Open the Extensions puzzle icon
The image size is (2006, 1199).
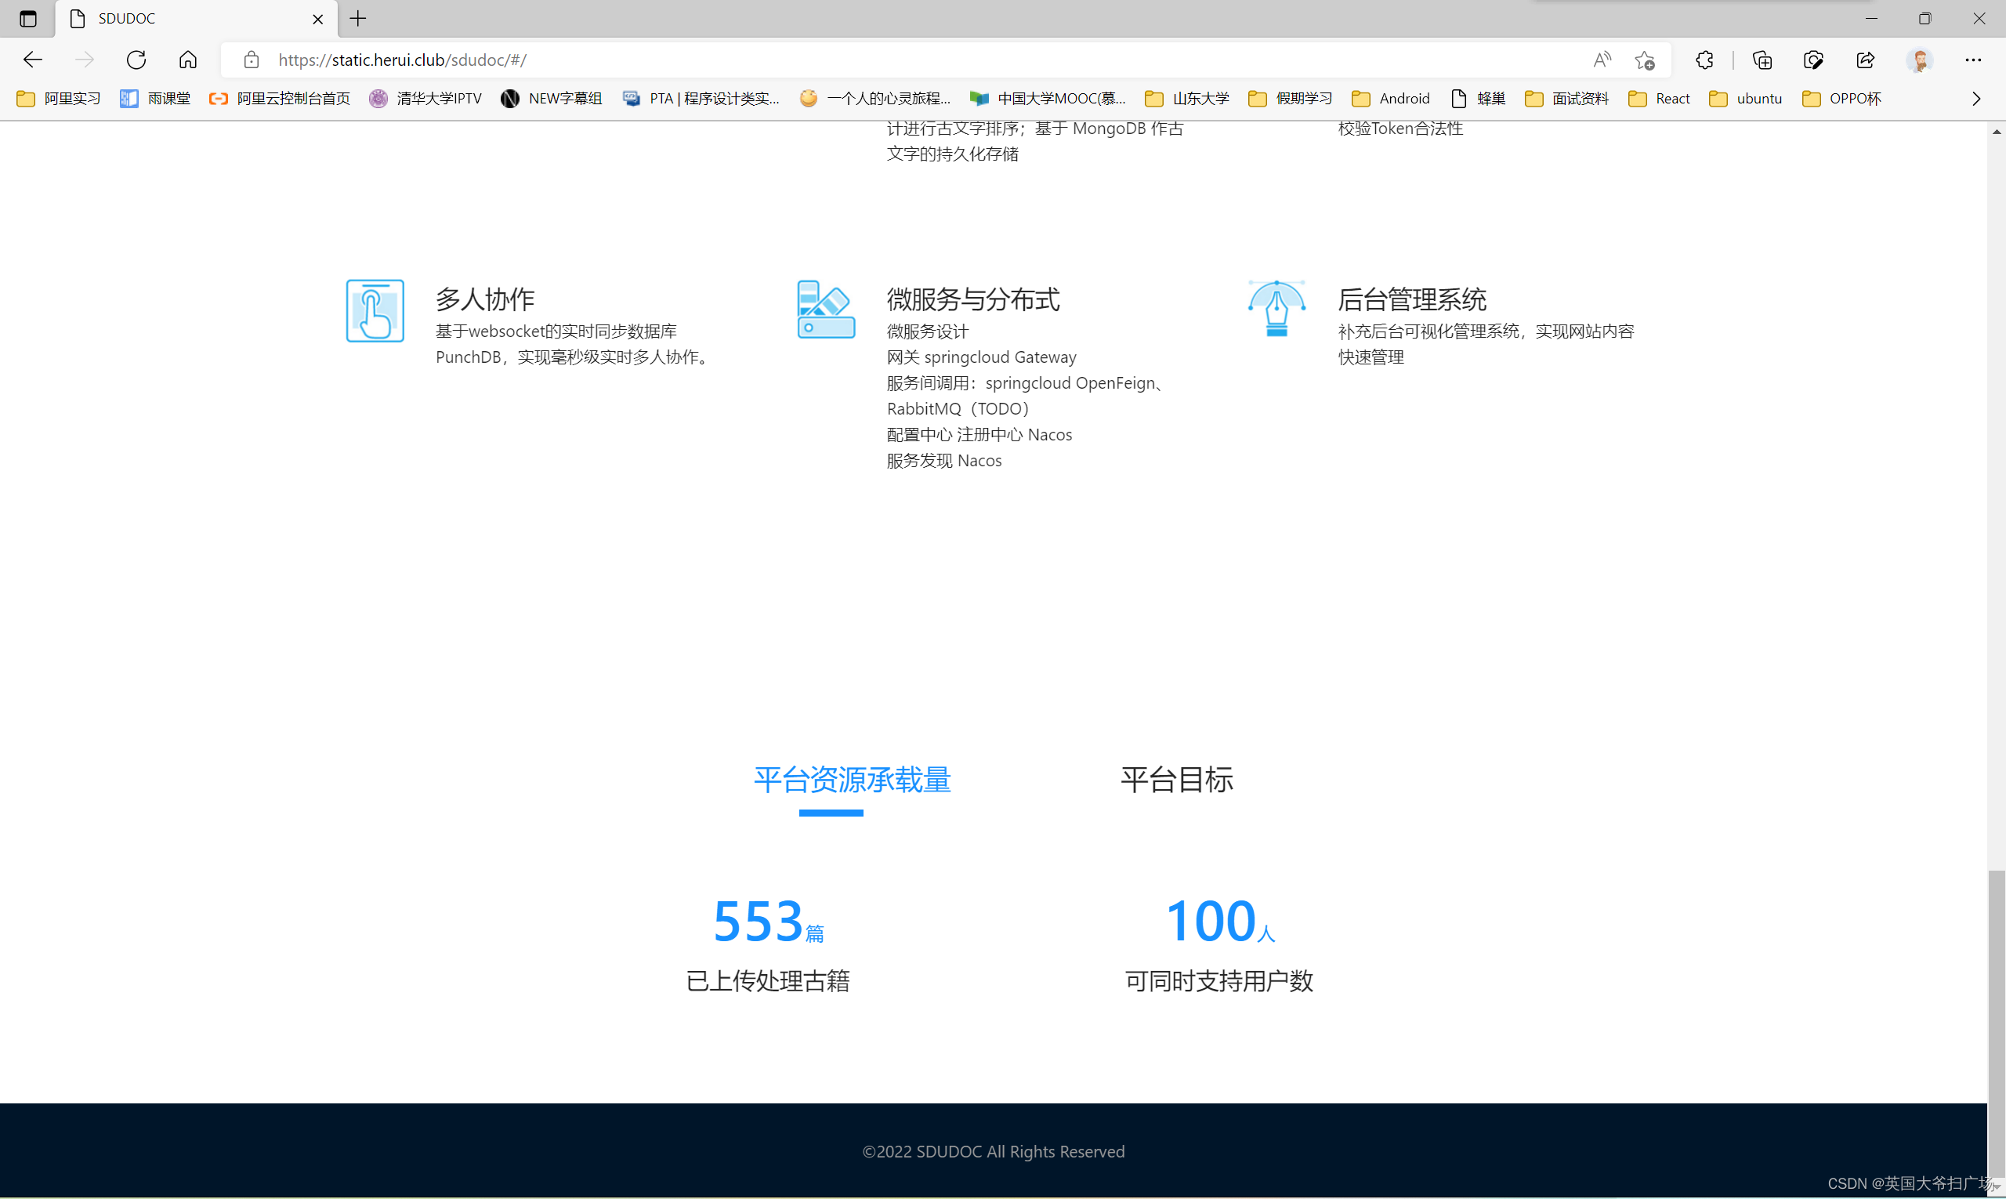coord(1704,60)
